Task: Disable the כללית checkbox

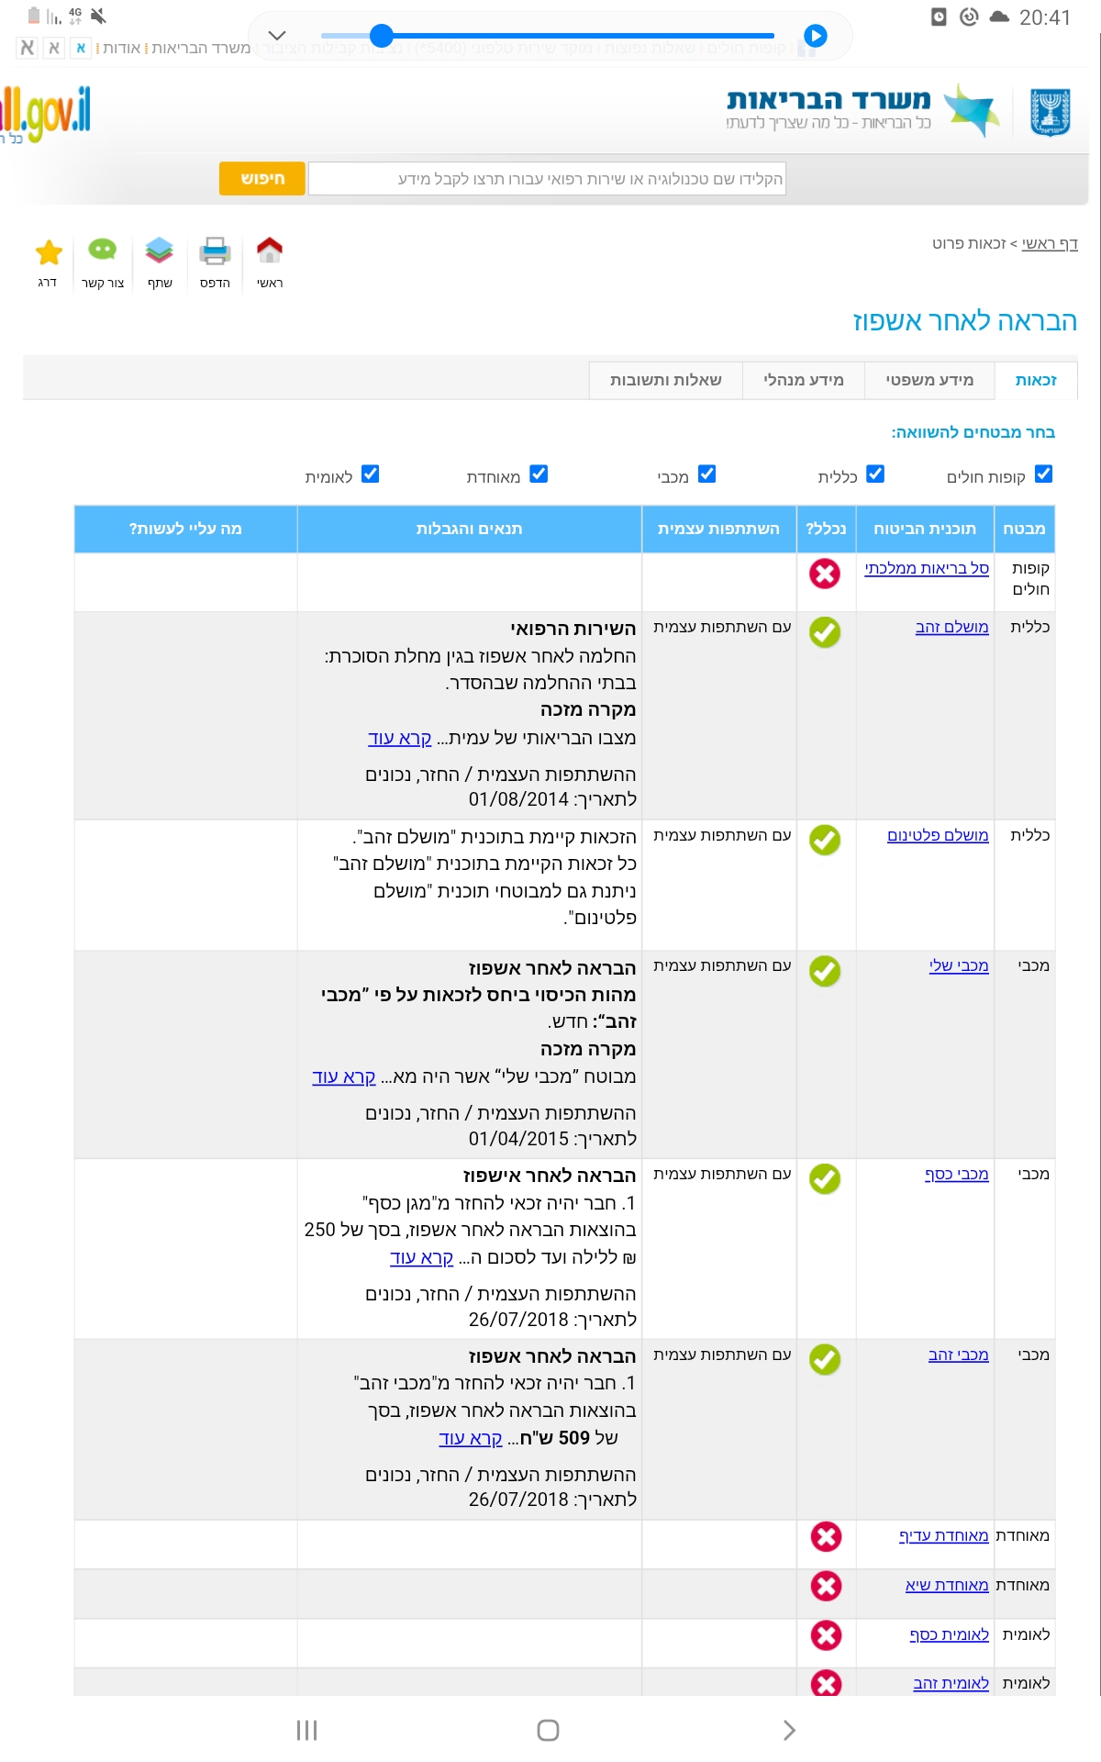Action: pyautogui.click(x=877, y=474)
